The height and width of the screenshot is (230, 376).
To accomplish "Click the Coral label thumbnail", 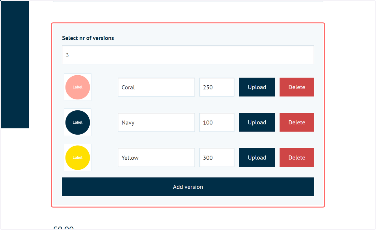I will (77, 87).
